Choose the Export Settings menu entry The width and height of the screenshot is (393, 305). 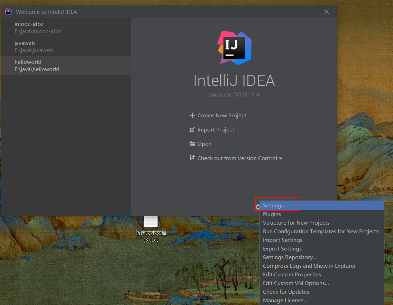point(322,249)
